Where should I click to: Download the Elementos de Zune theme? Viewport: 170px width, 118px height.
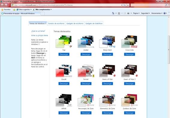coord(107,113)
